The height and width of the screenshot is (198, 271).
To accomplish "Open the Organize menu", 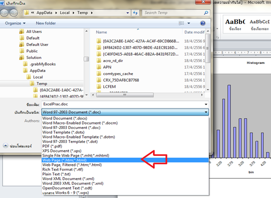I will pyautogui.click(x=15, y=23).
